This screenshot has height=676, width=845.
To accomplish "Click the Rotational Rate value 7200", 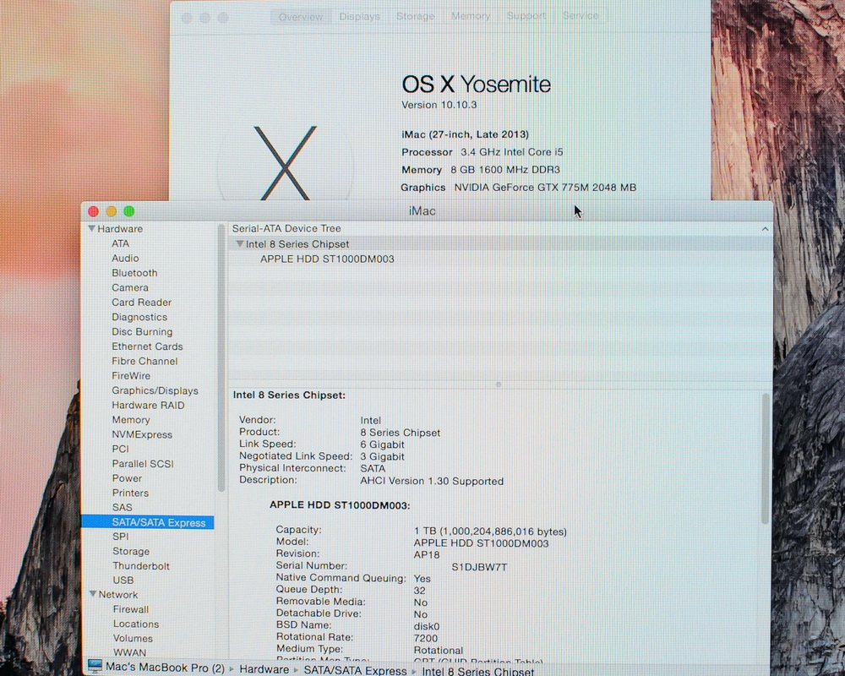I will point(425,638).
